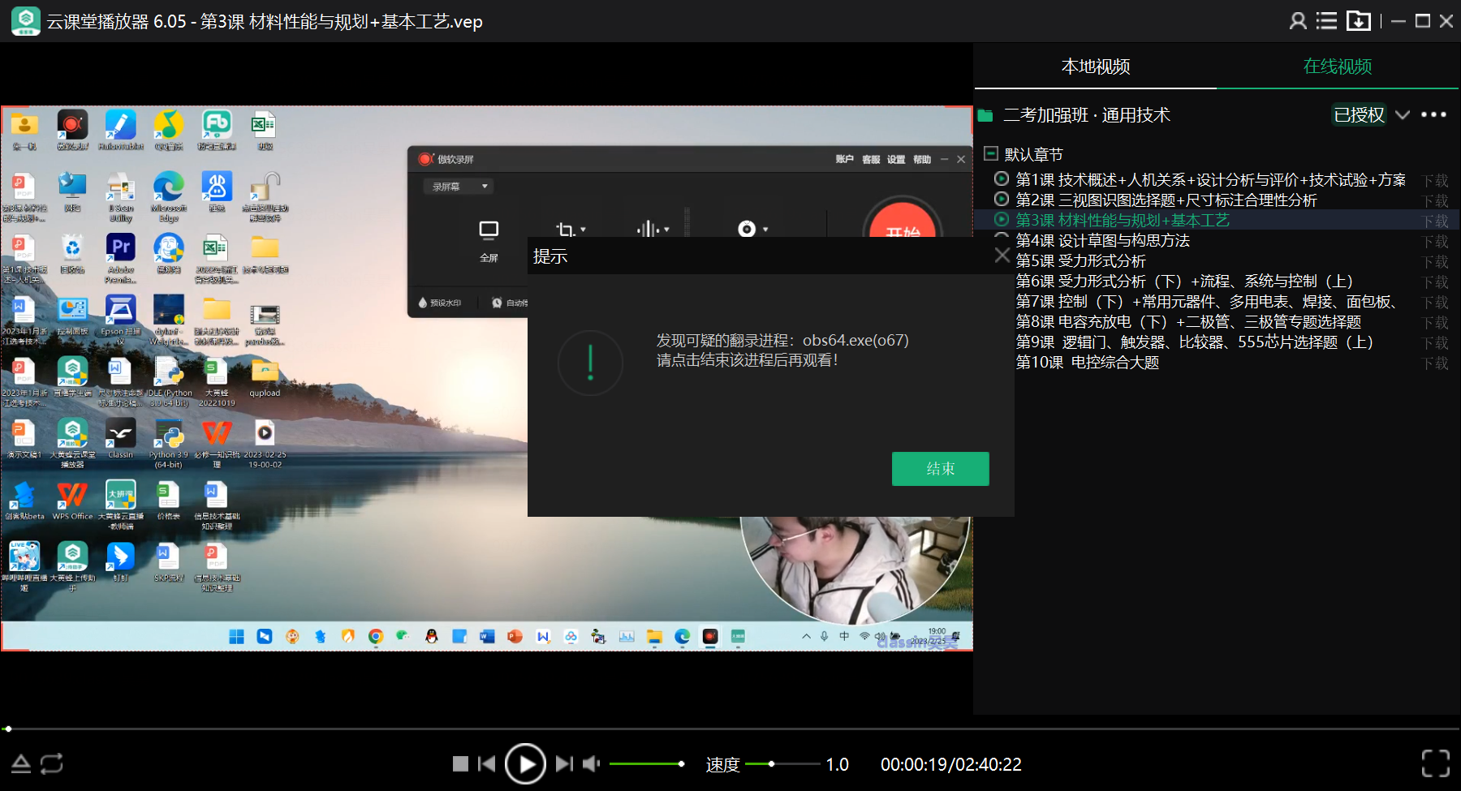
Task: Click 下载 for 第10课 电控综合大题
Action: [x=1435, y=363]
